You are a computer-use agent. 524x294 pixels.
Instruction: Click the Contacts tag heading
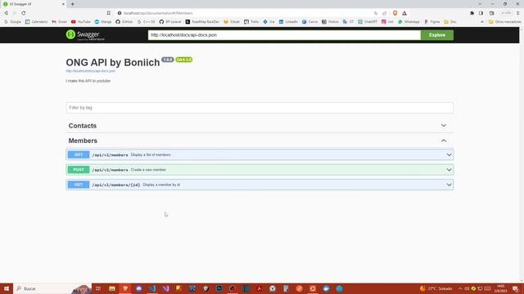pos(83,126)
